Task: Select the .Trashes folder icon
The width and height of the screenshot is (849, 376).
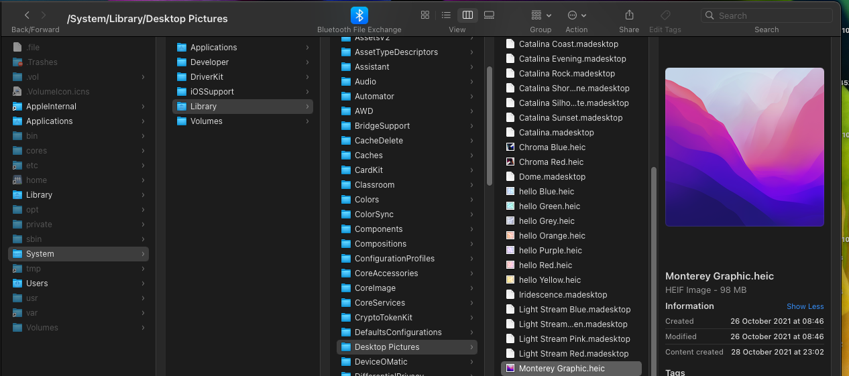Action: (x=17, y=62)
